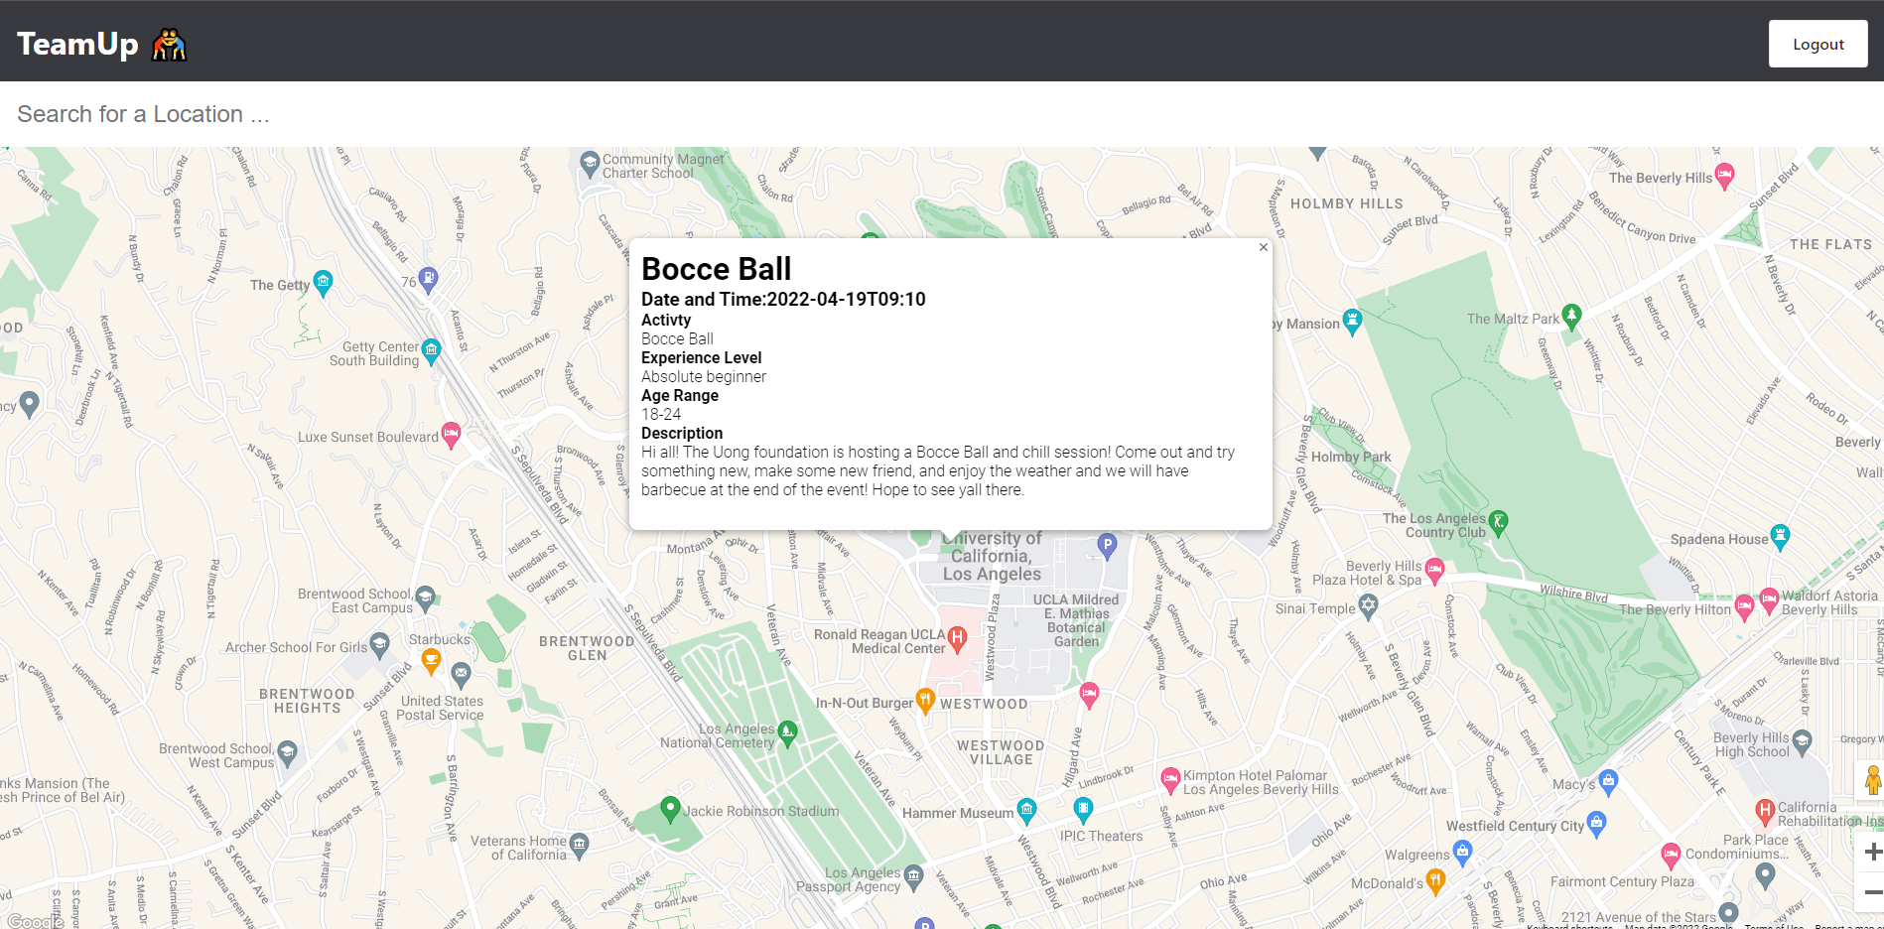Zoom out on the map
Screen dimensions: 1884x929
pos(1871,892)
